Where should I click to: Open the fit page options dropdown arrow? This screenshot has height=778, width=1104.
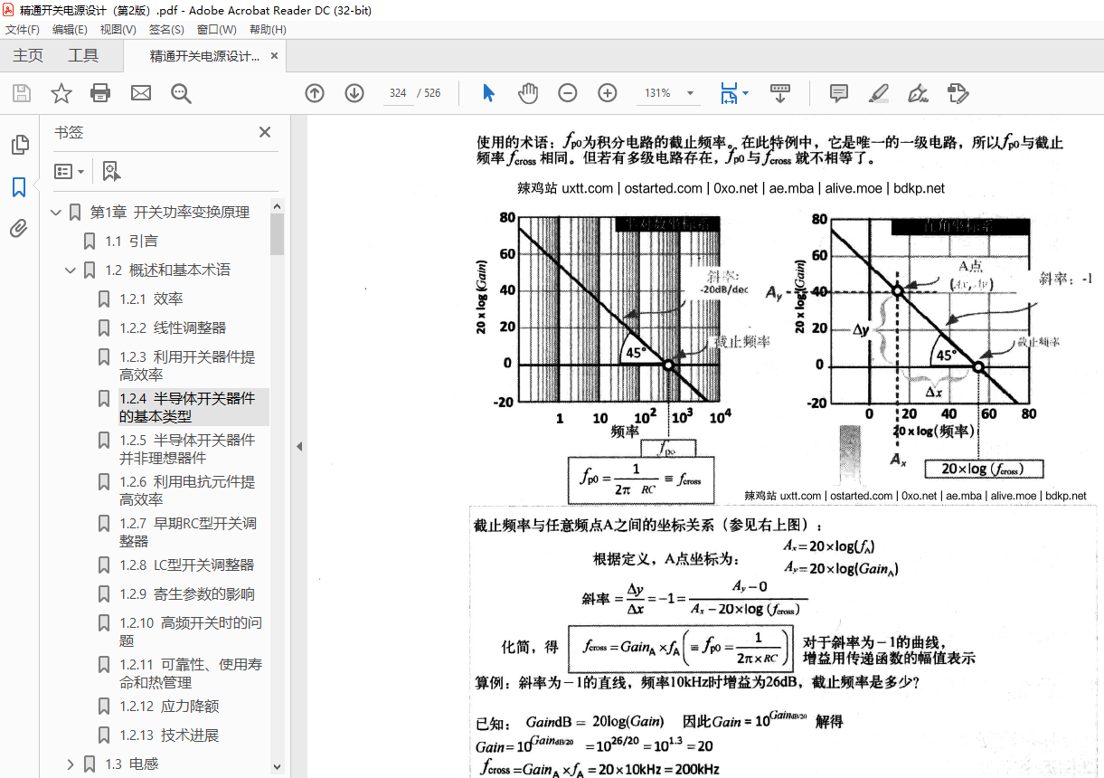(745, 93)
